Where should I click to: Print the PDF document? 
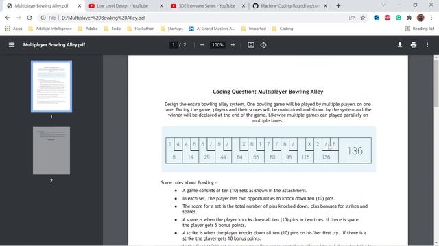(413, 45)
